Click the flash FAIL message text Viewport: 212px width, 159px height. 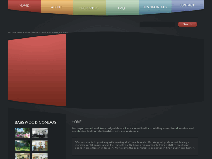click(x=38, y=32)
